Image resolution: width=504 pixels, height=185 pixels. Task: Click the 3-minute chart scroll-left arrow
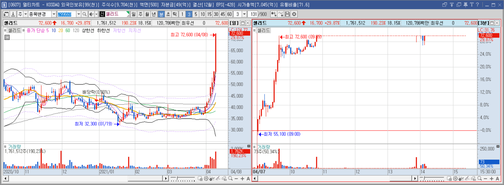click(x=255, y=179)
